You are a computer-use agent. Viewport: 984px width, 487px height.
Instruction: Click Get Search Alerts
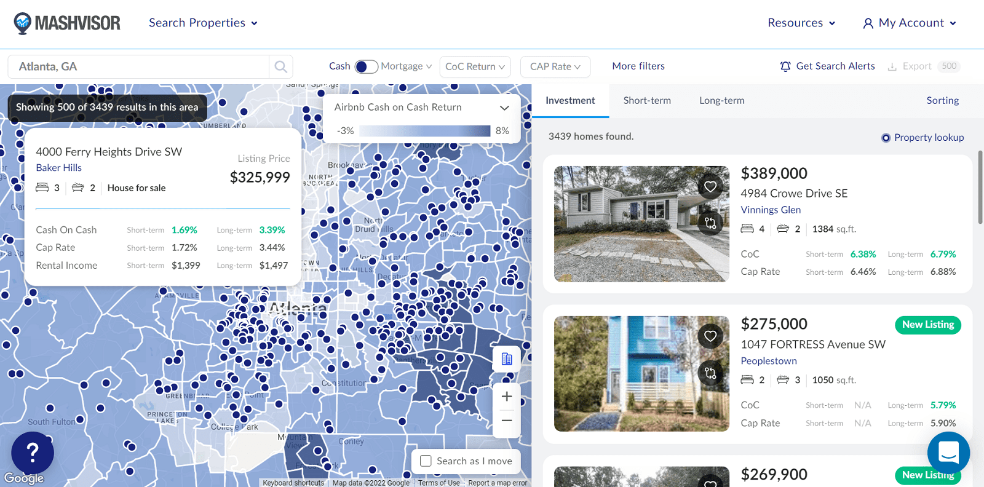pos(827,66)
